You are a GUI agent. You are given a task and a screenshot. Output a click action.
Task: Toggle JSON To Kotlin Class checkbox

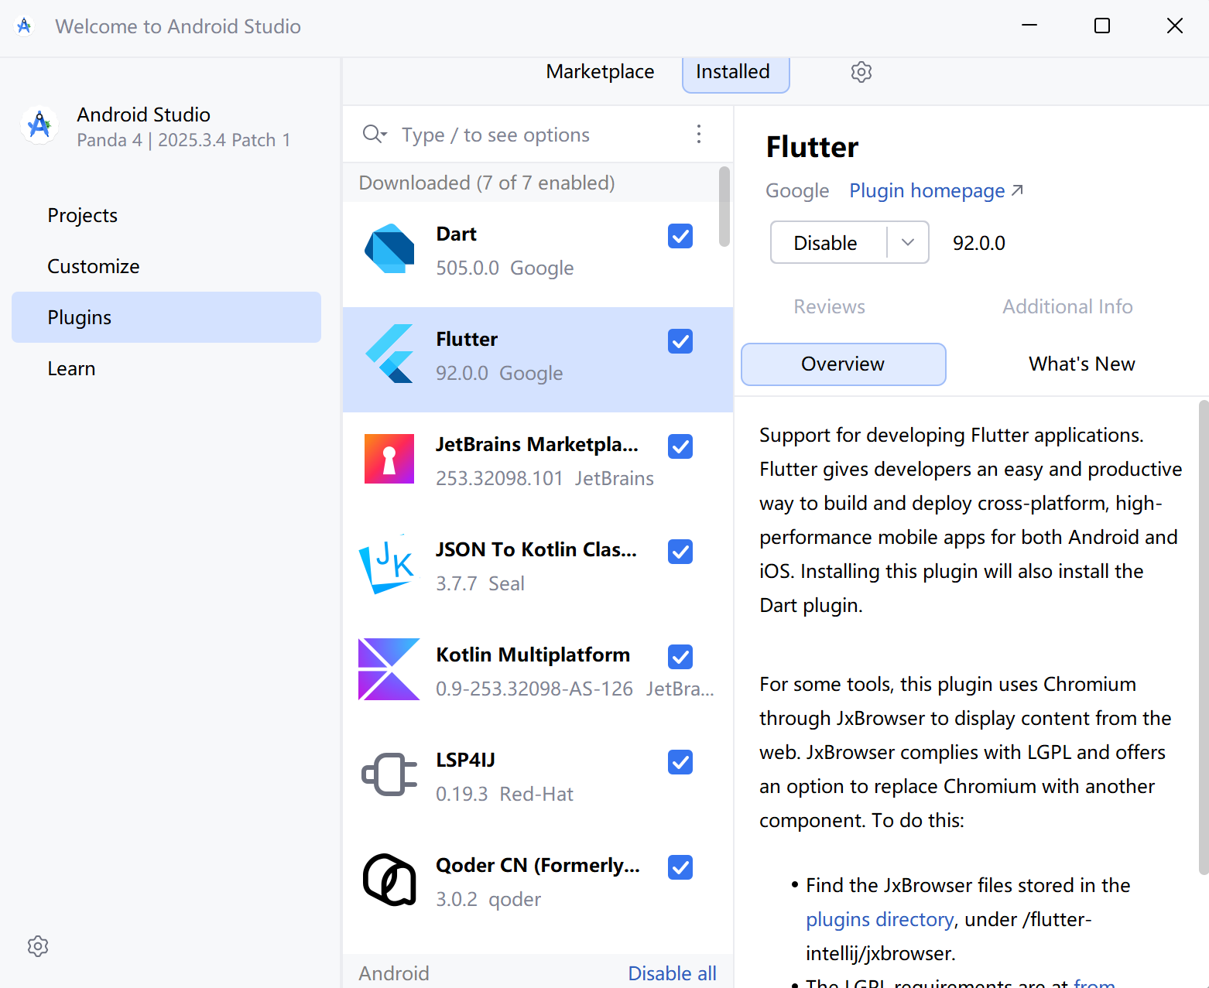[x=680, y=552]
